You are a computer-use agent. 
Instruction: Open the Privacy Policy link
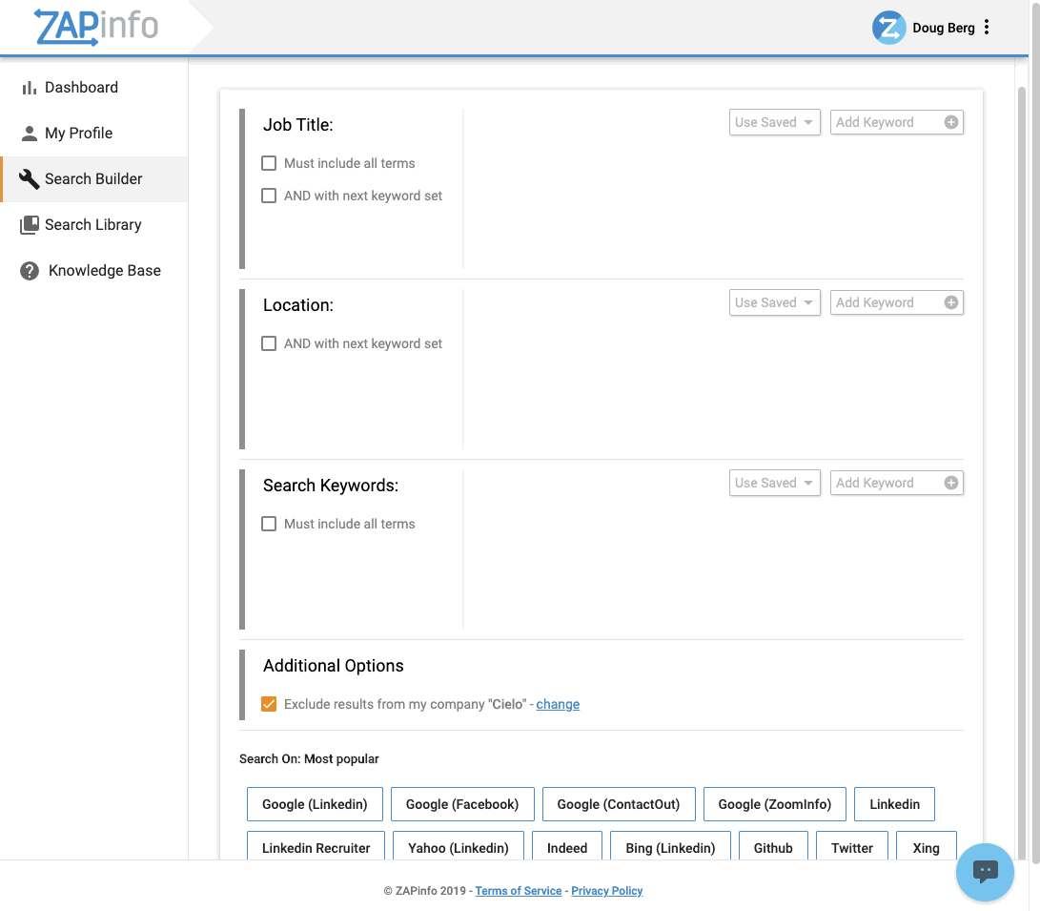(x=607, y=890)
